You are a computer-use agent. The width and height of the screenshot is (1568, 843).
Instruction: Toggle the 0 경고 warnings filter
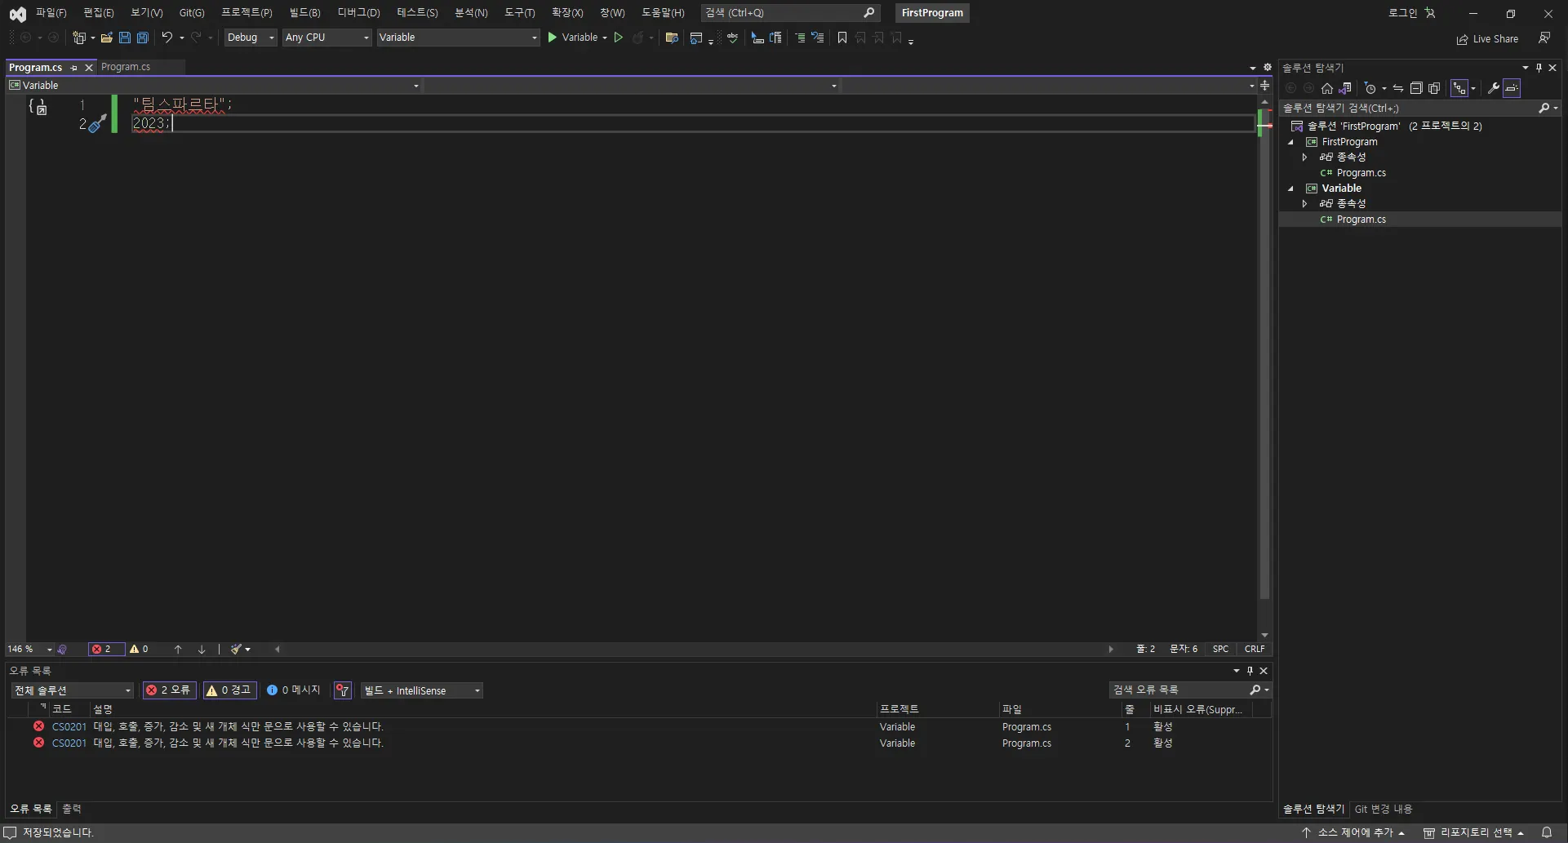point(229,690)
